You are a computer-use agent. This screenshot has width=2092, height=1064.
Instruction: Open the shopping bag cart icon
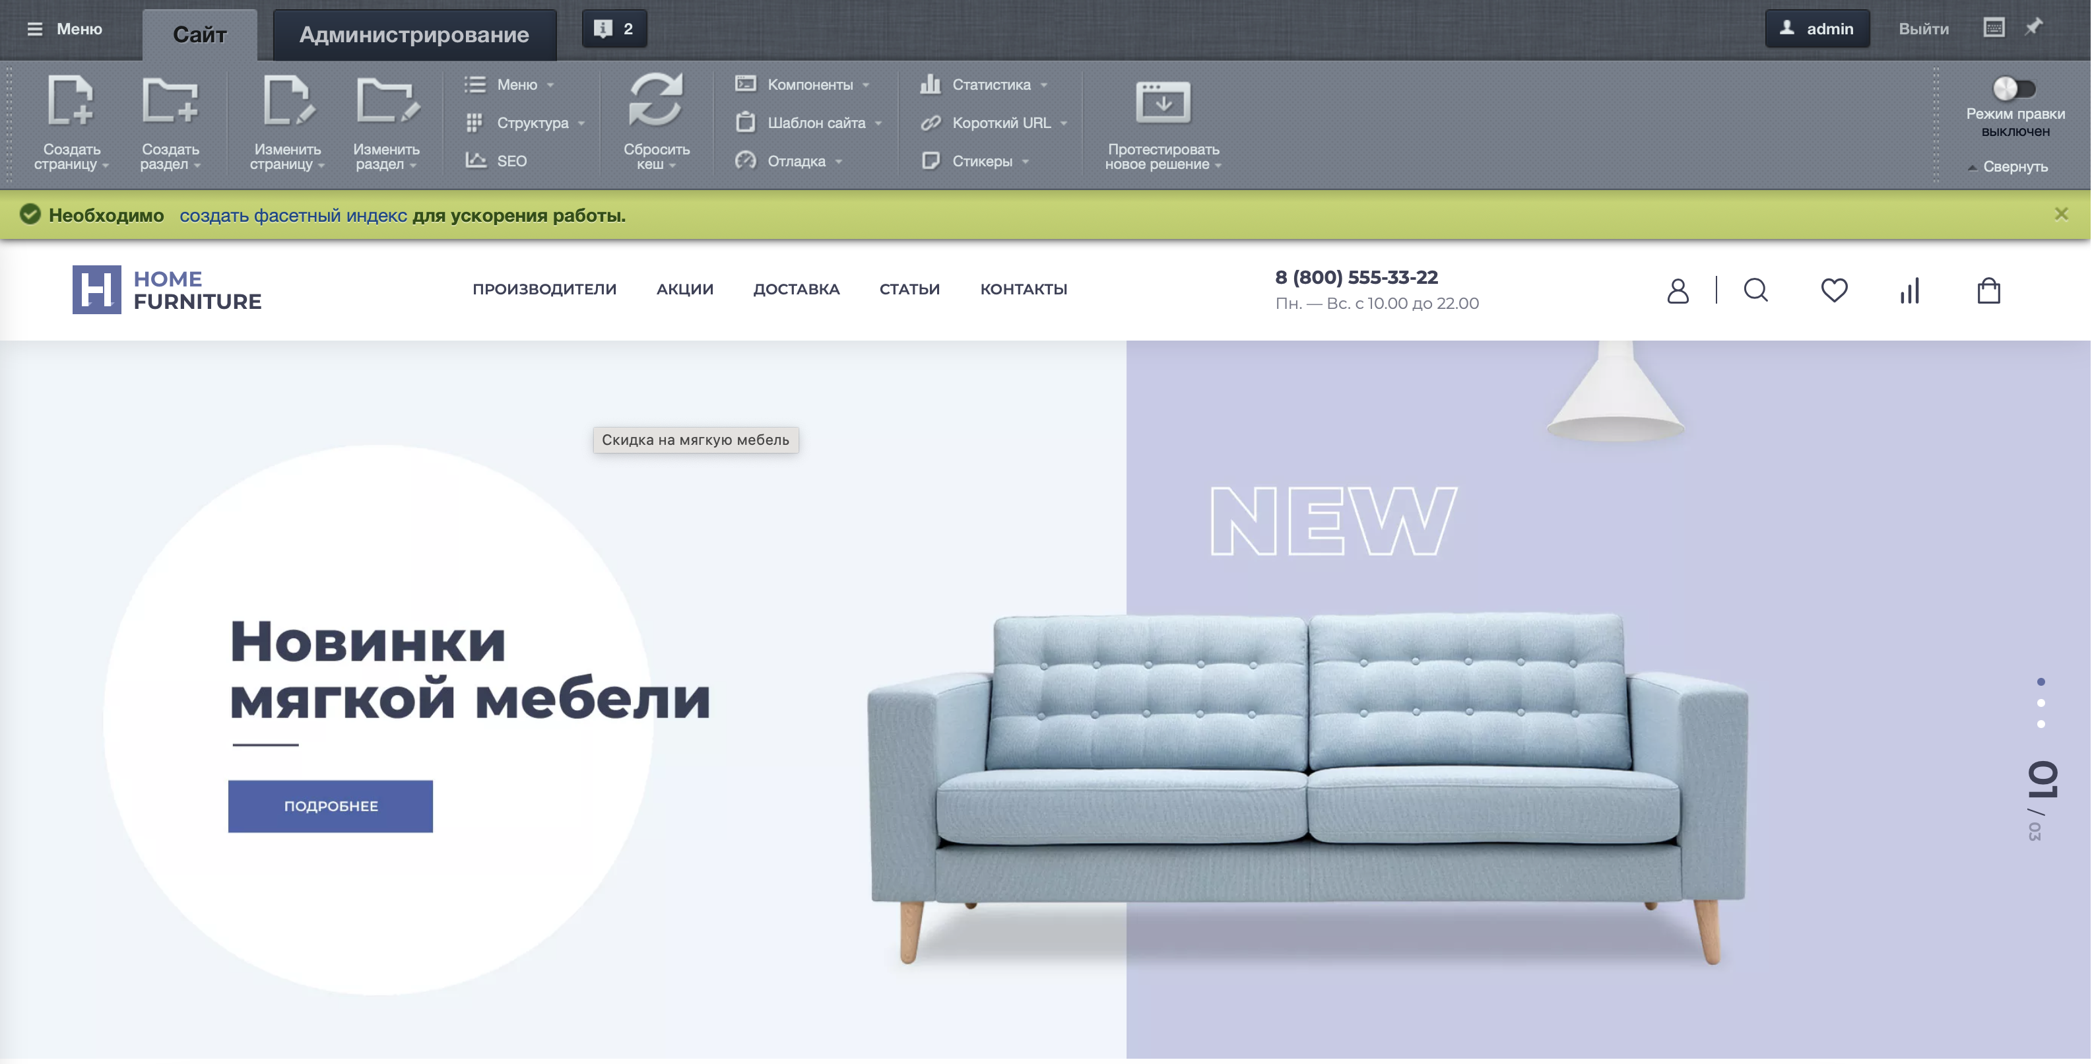[x=1989, y=290]
